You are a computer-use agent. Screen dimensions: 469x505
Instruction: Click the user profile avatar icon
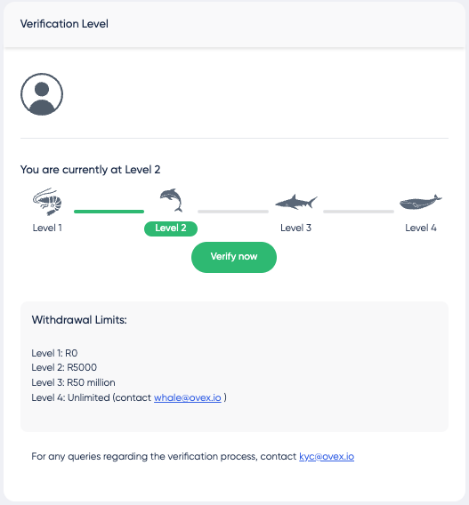[42, 94]
